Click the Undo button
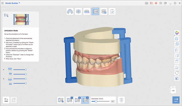The height and width of the screenshot is (106, 182). coord(6,100)
